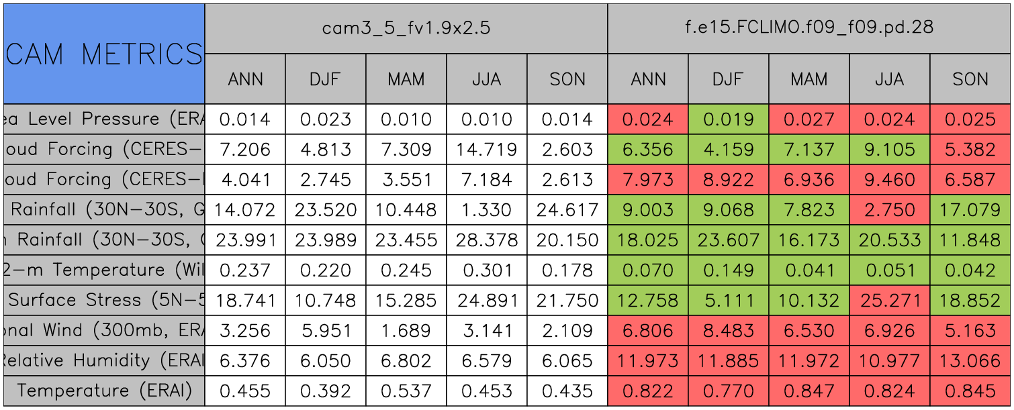Select the cell with value 1.689

pos(406,330)
